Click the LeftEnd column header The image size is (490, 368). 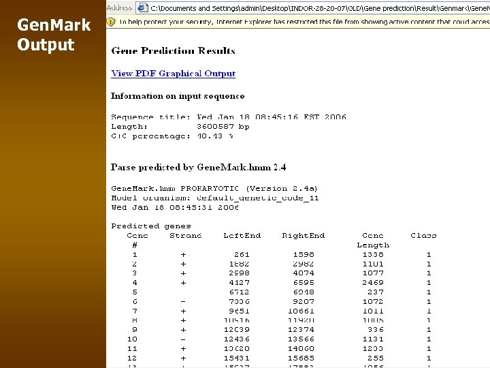click(242, 236)
